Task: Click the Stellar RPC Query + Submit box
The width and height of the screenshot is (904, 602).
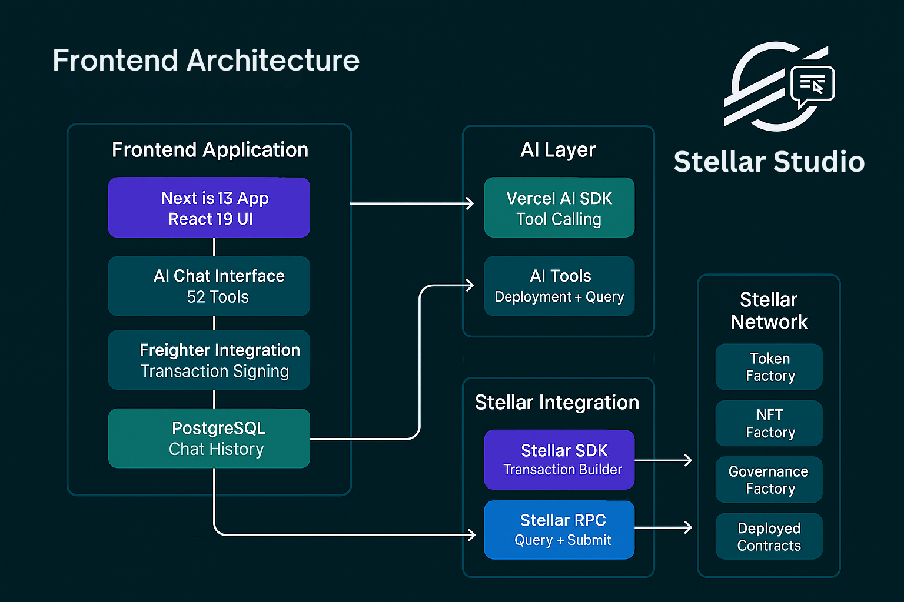Action: [559, 530]
